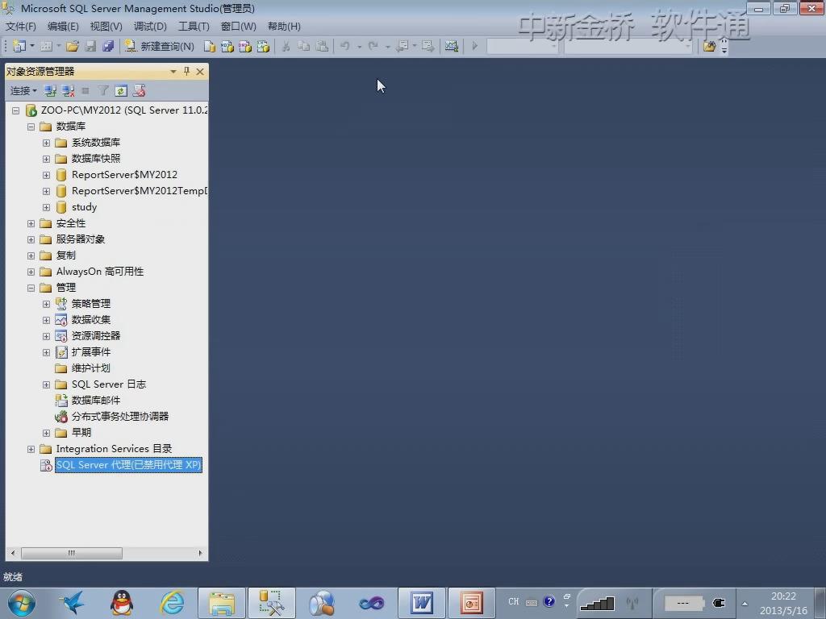Click Object Explorer scroll right arrow
Screen dimensions: 826x619
tap(200, 553)
